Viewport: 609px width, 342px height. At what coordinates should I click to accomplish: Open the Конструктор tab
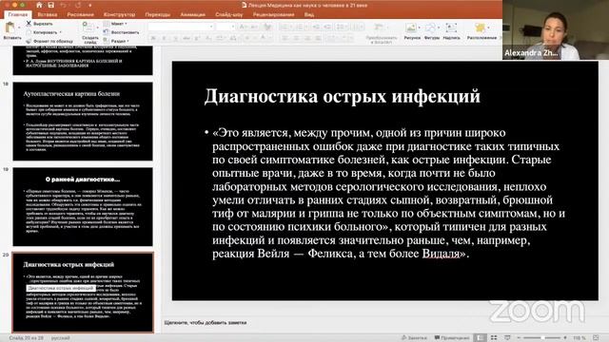[x=119, y=14]
